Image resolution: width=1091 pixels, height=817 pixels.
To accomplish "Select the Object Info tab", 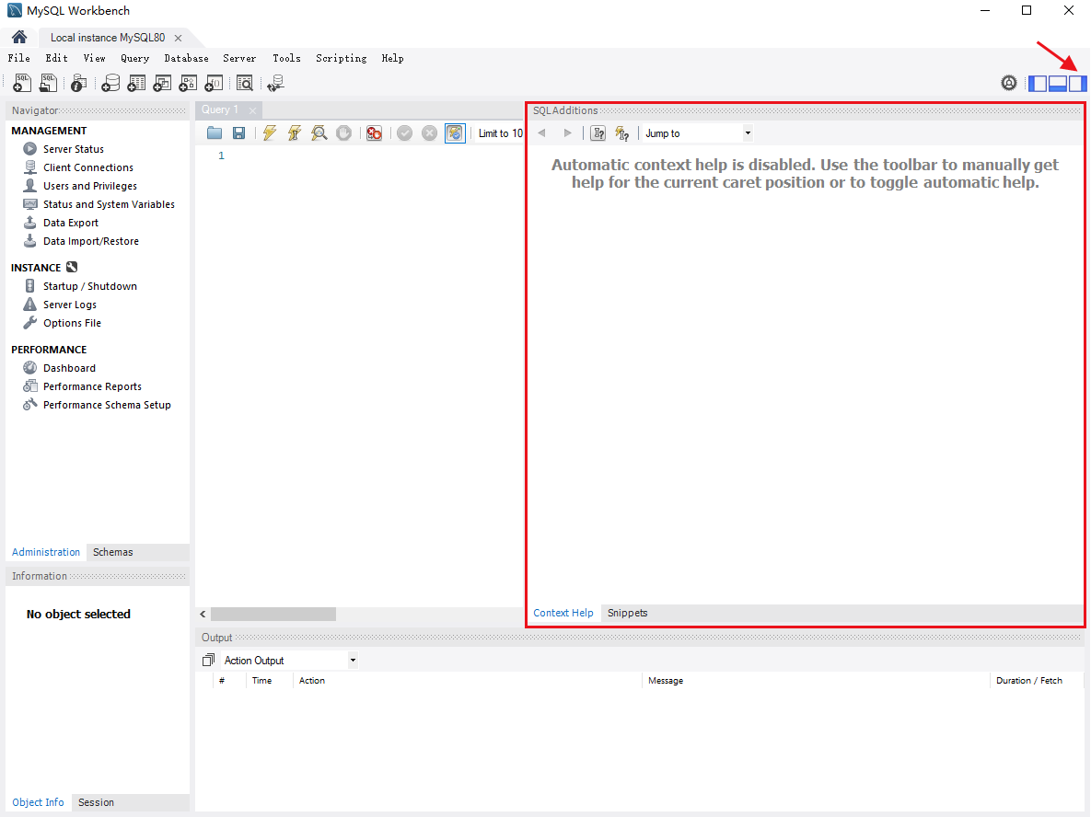I will click(39, 802).
